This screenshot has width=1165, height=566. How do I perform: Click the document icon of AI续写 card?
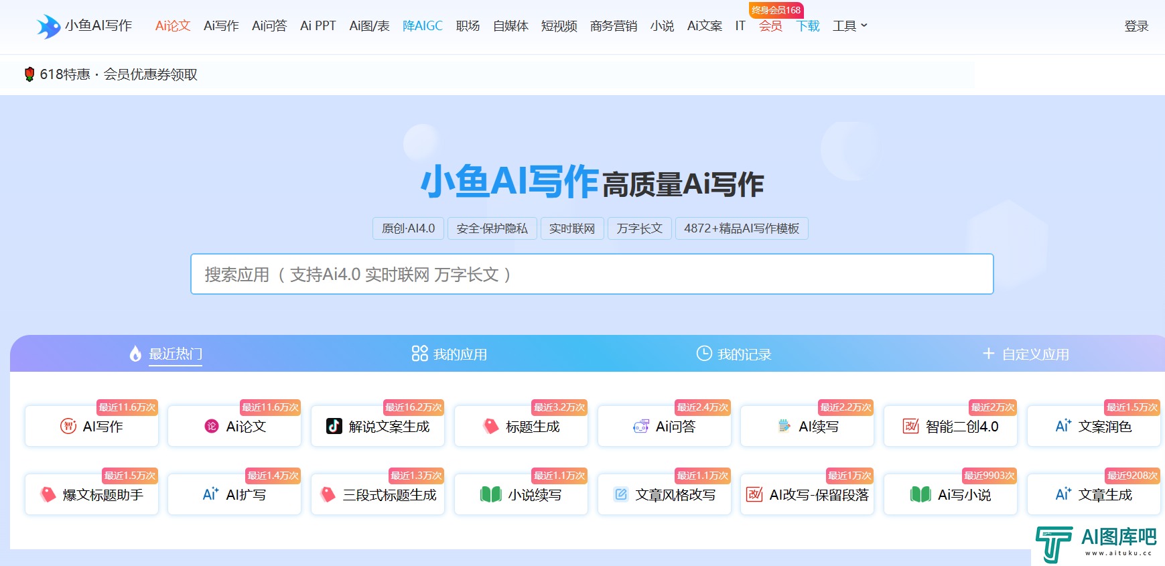click(784, 426)
